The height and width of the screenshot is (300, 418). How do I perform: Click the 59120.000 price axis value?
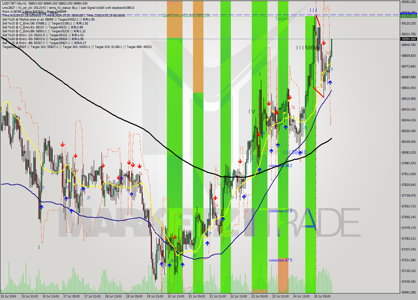click(409, 23)
